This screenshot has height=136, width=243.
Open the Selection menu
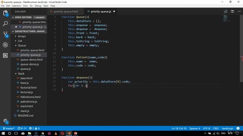(x=16, y=6)
